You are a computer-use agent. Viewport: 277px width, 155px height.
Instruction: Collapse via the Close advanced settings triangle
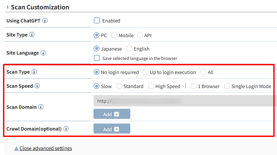(16, 148)
